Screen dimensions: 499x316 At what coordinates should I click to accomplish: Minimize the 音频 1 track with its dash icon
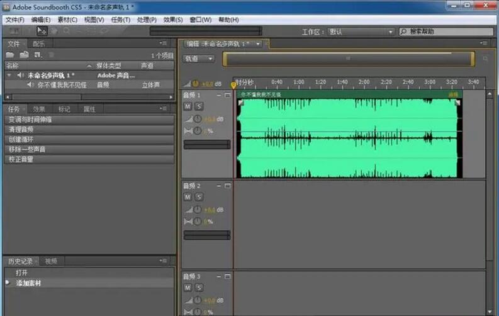tap(219, 94)
